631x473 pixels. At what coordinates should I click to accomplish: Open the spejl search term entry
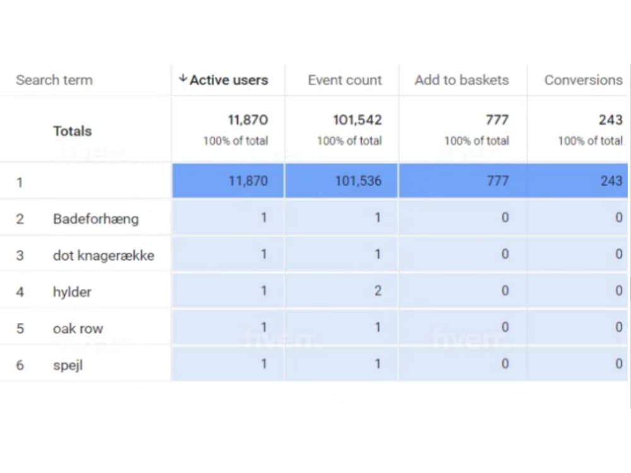[x=67, y=365]
